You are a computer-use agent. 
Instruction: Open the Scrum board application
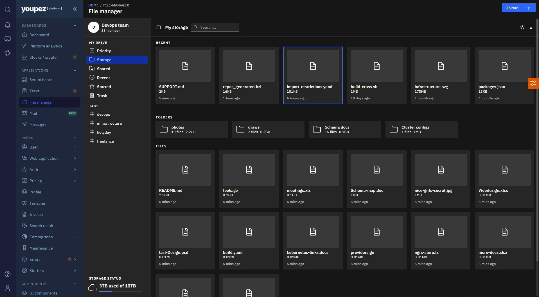click(41, 80)
